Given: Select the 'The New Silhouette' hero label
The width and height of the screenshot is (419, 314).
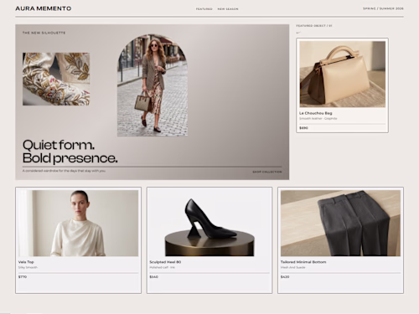Looking at the screenshot, I should tap(44, 33).
